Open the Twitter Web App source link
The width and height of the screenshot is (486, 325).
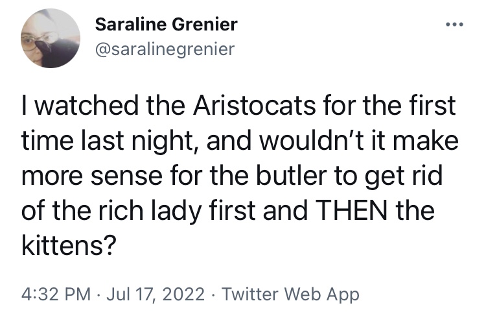pos(290,295)
